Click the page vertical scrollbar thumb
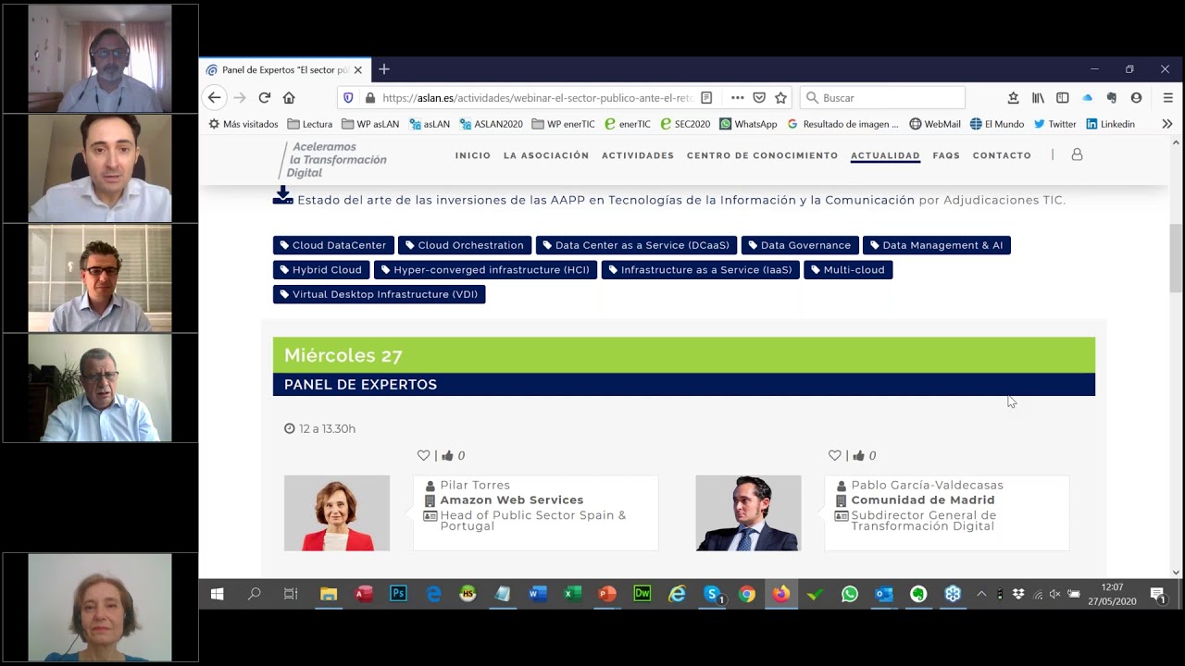 click(x=1176, y=258)
